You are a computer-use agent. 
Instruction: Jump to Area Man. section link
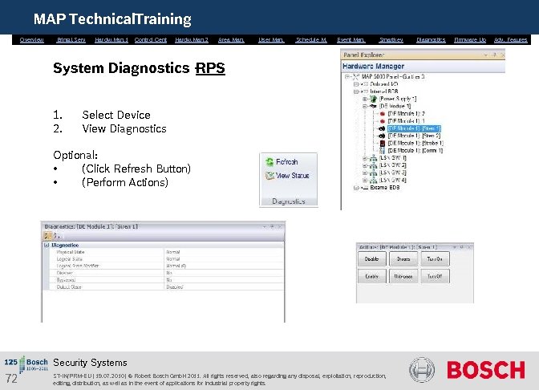(x=231, y=40)
